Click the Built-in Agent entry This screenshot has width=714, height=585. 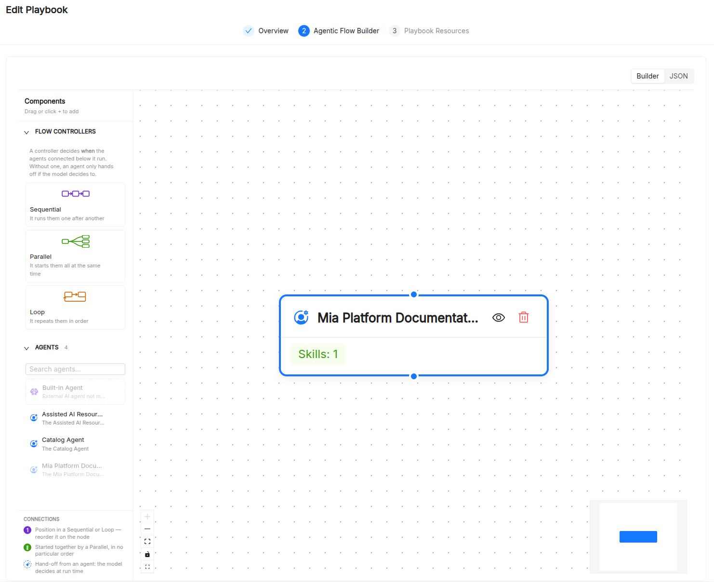pos(75,392)
